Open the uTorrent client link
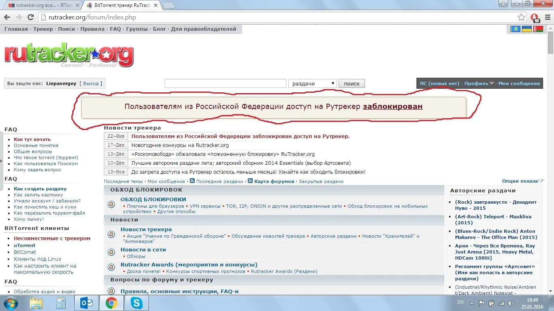This screenshot has height=311, width=554. pos(24,245)
